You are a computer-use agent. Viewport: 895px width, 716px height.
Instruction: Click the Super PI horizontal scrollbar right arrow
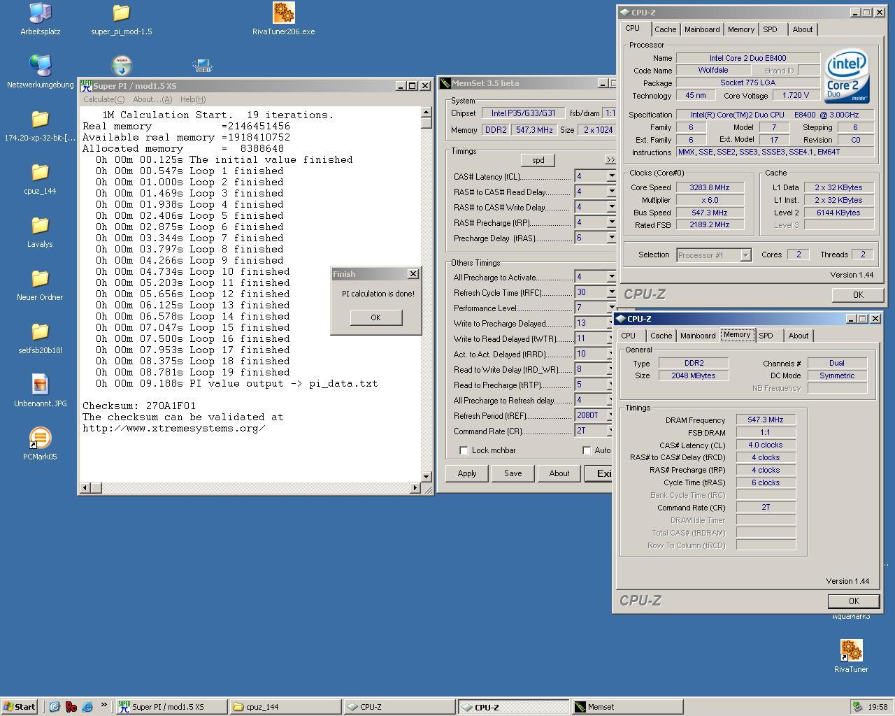(415, 487)
